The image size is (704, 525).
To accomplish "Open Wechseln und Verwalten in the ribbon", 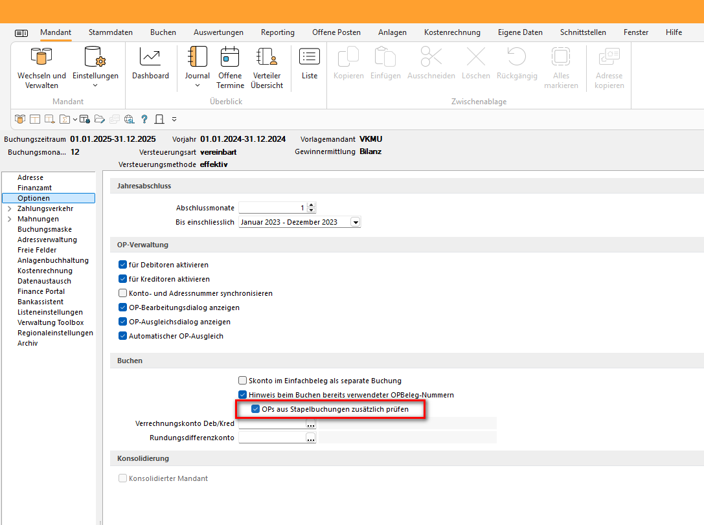I will 41,68.
